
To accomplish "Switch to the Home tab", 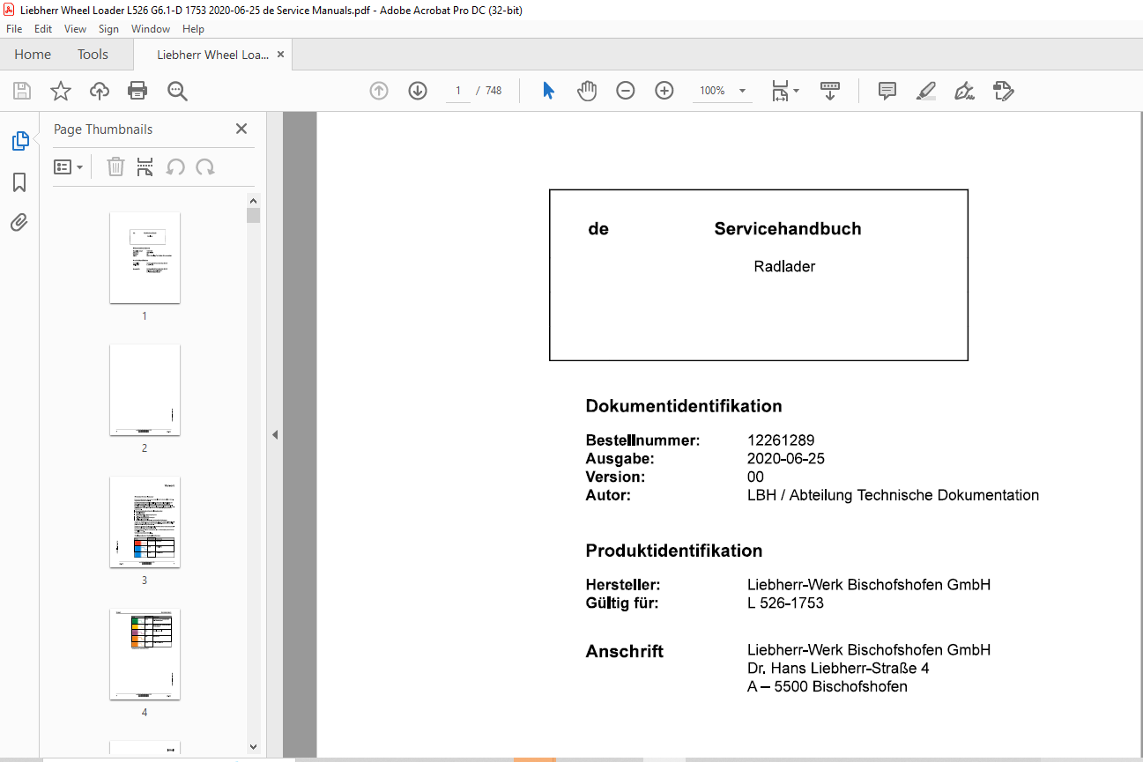I will click(33, 55).
